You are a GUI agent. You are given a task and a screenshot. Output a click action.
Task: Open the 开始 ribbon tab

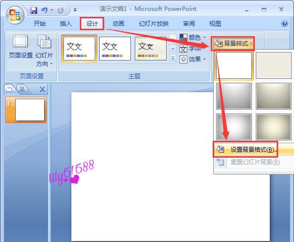pos(40,24)
